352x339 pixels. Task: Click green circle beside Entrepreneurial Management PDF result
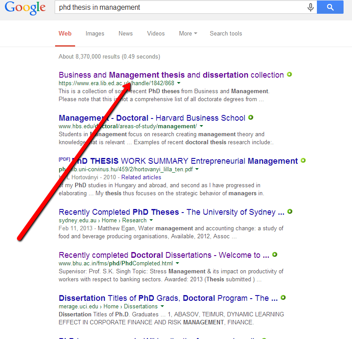tap(303, 161)
